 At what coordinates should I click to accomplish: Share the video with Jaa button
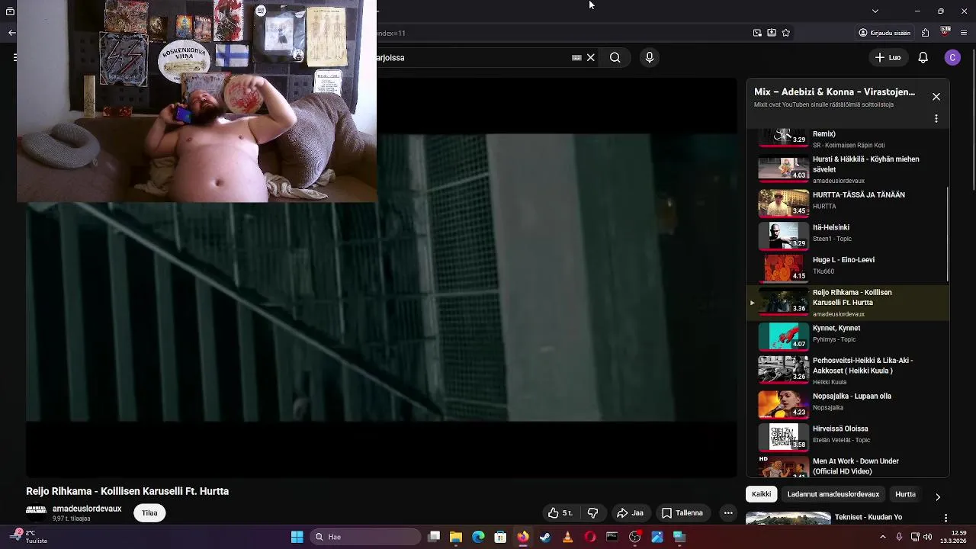pos(630,513)
